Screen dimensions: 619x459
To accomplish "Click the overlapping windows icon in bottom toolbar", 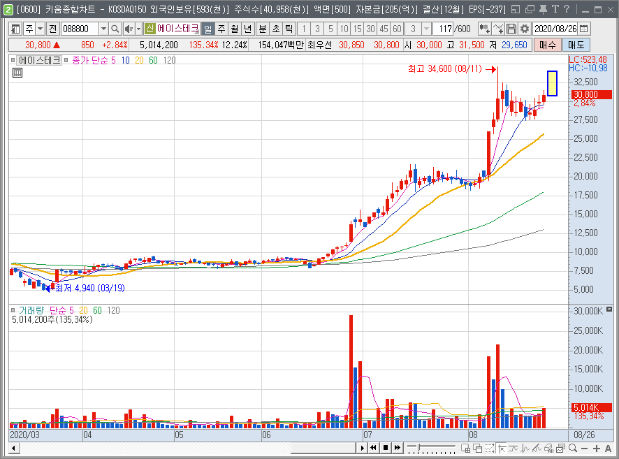I will coord(478,449).
